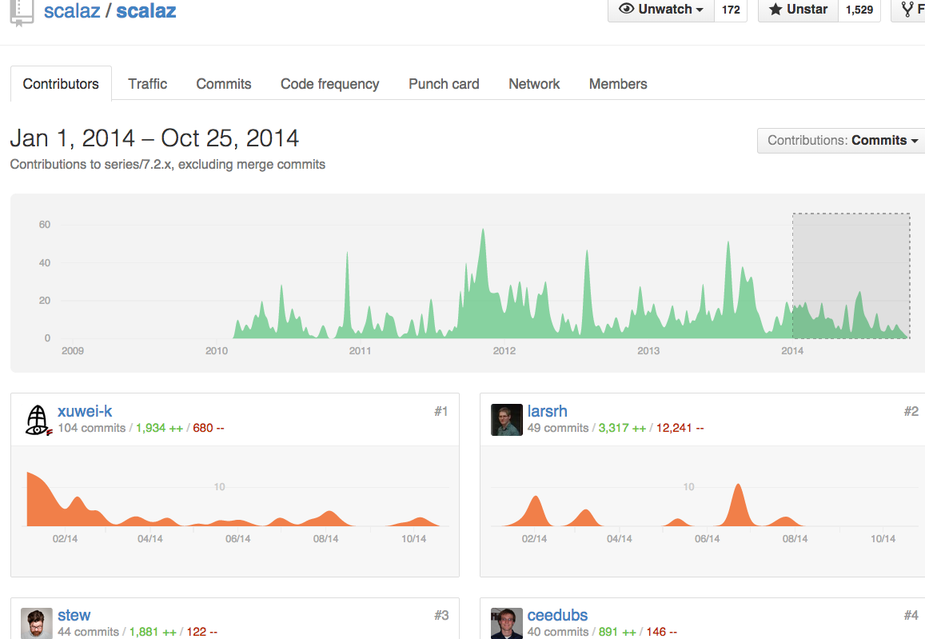The image size is (925, 639).
Task: Click the 2012 label on timeline axis
Action: 504,350
